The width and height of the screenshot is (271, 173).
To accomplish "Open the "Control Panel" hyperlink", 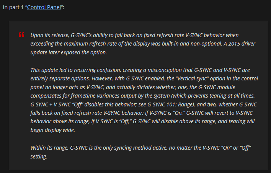I will click(44, 7).
